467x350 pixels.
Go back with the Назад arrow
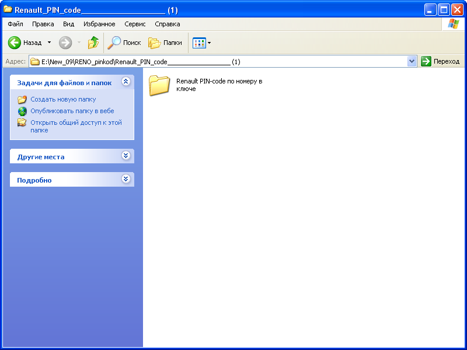(25, 43)
